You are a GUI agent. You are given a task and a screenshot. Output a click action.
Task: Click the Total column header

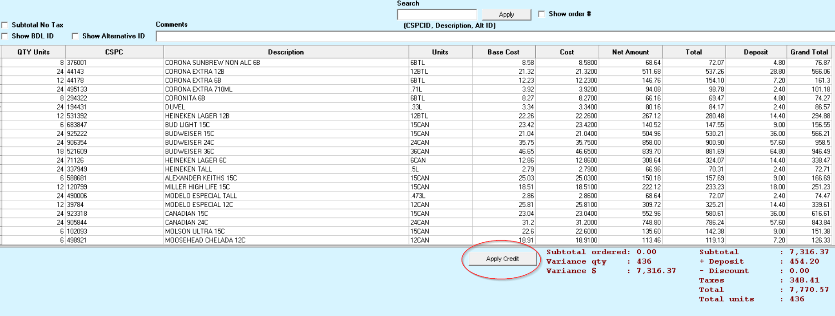694,52
